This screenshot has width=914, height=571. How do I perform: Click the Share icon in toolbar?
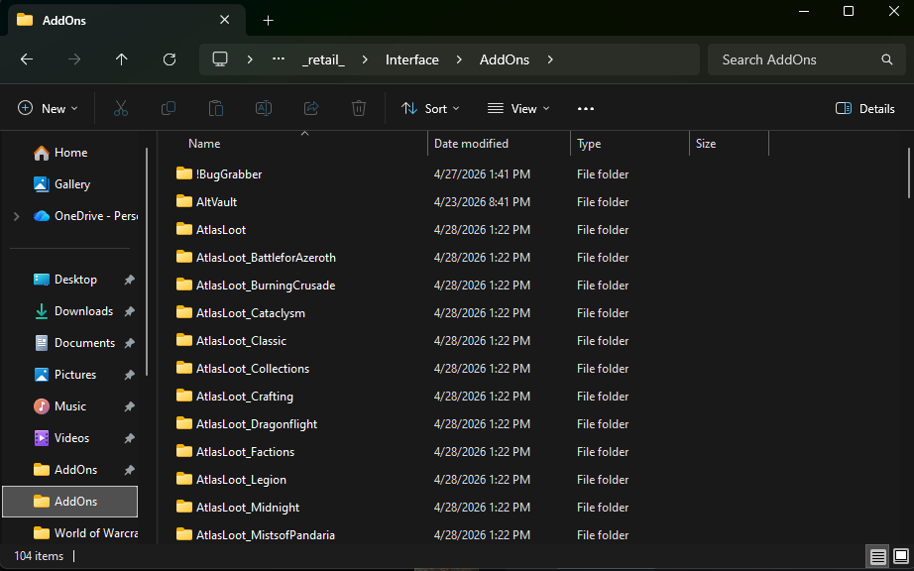tap(311, 109)
